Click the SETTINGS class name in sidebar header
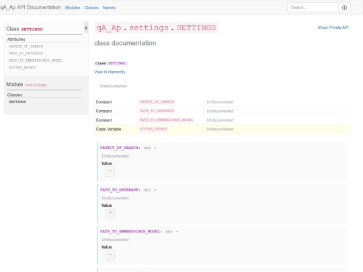 (x=32, y=29)
